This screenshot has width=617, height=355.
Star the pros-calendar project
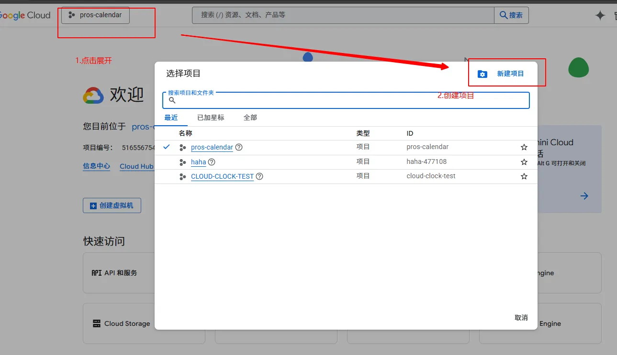point(524,147)
